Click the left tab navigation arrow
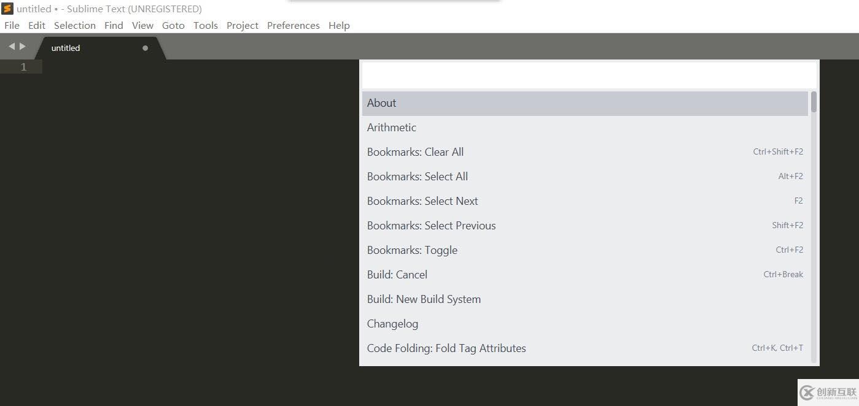 click(x=12, y=46)
